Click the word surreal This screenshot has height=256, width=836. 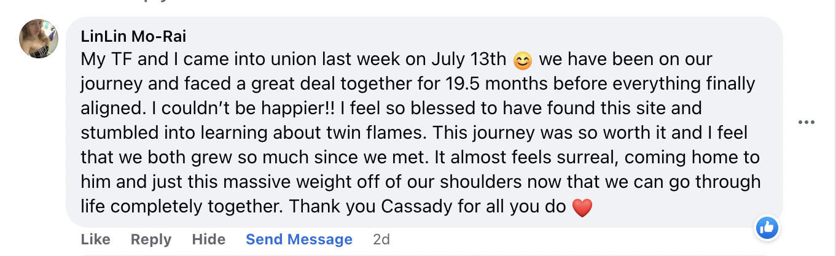coord(590,158)
